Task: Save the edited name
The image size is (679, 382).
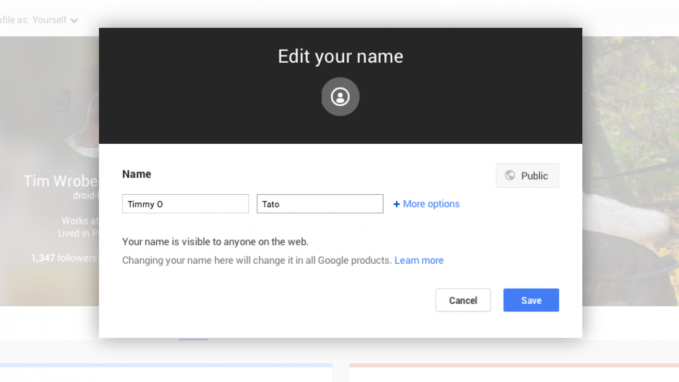Action: coord(531,301)
